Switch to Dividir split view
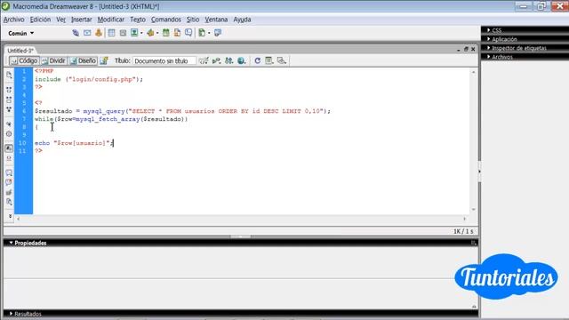This screenshot has height=320, width=569. 53,61
